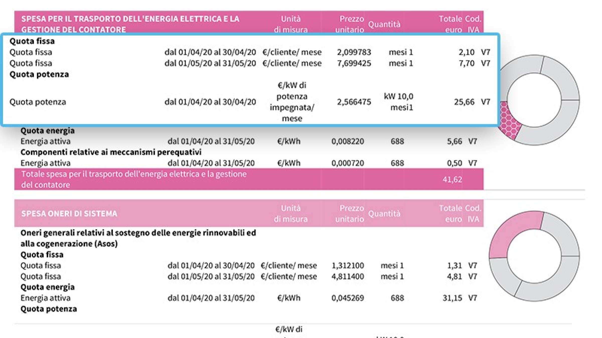Viewport: 602px width, 338px height.
Task: Click the 'SPESA ONERI DI SISTEMA' header
Action: [x=69, y=214]
